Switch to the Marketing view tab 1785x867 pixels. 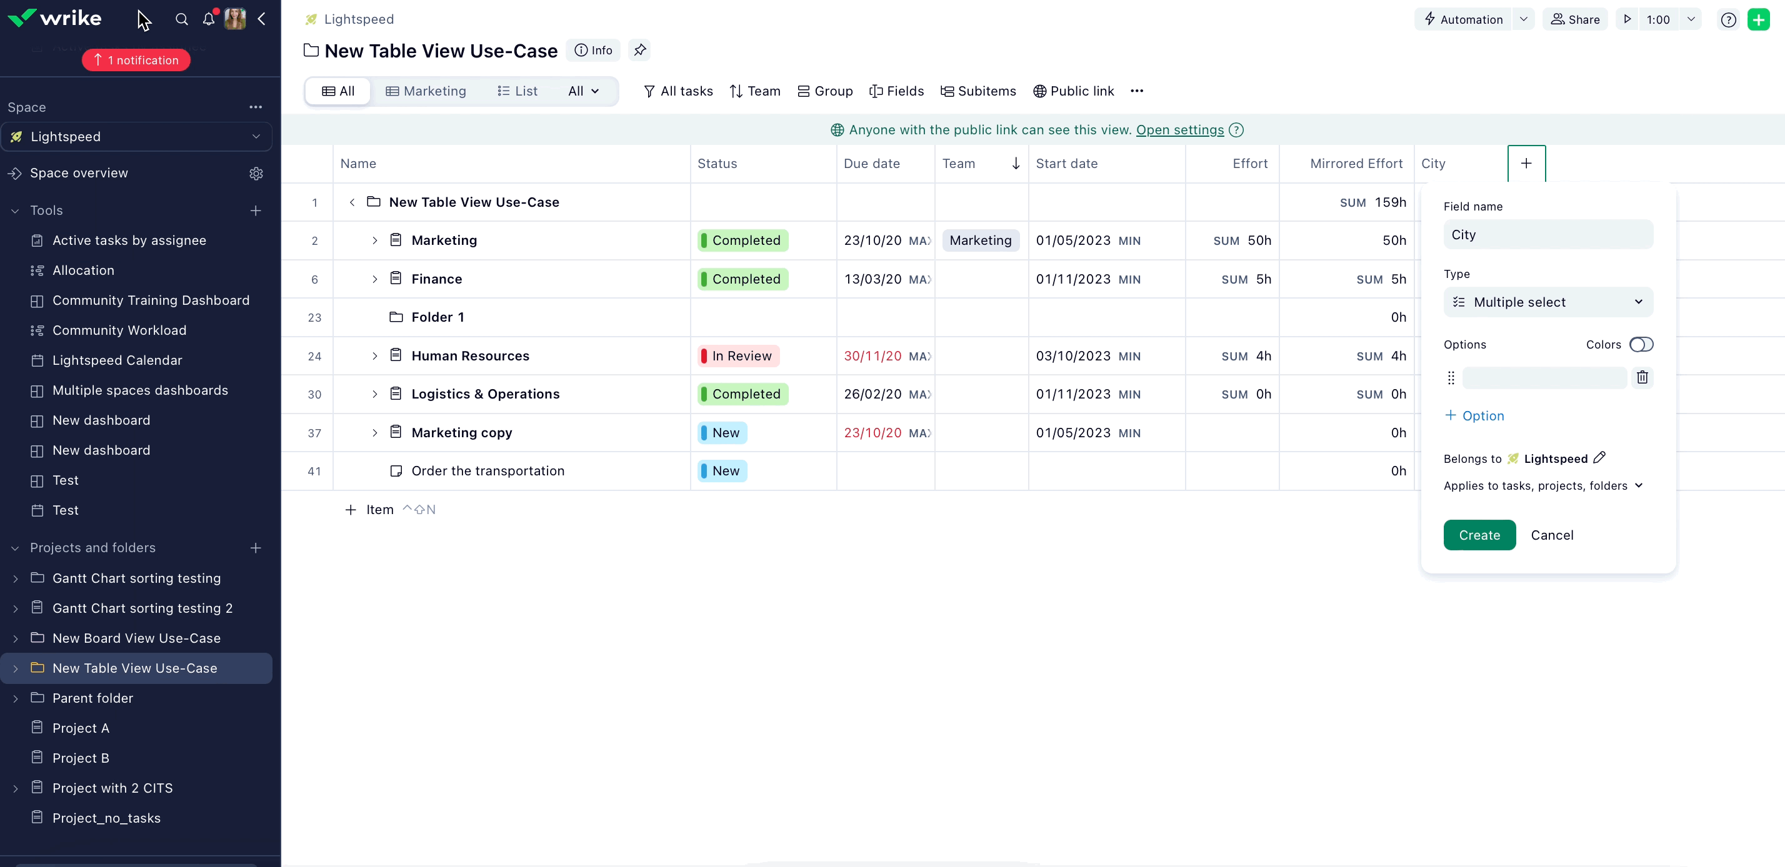tap(426, 91)
